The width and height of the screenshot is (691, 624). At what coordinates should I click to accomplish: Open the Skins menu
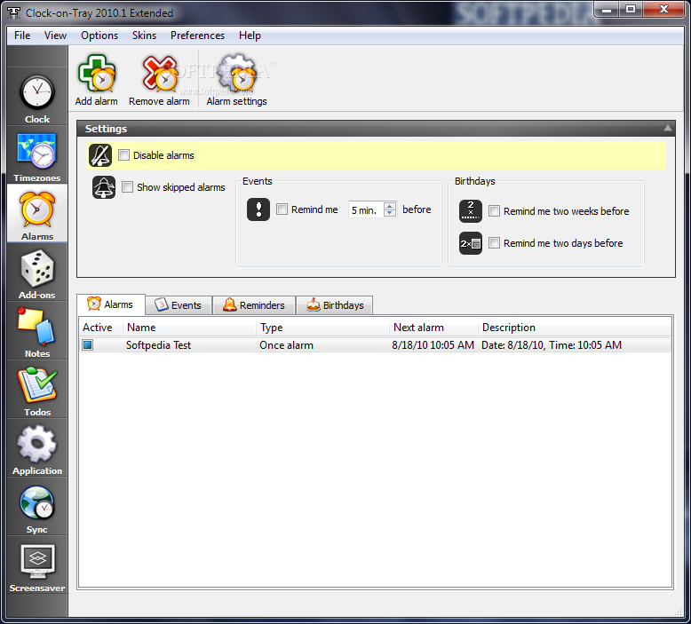coord(144,36)
